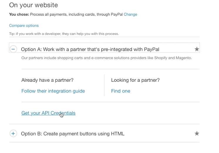Open Follow their integration guide link
Image resolution: width=219 pixels, height=153 pixels.
[x=53, y=91]
